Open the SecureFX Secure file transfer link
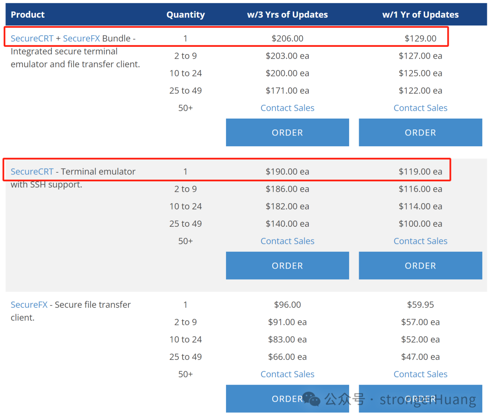 (x=29, y=304)
